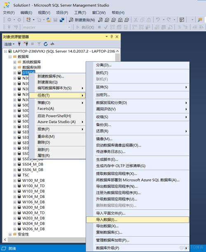Choose Delete (删除) in context menu
This screenshot has height=252, width=206.
58,143
